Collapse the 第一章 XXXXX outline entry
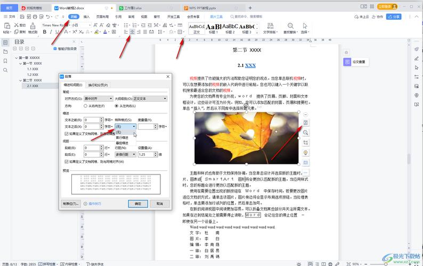 tap(17, 57)
